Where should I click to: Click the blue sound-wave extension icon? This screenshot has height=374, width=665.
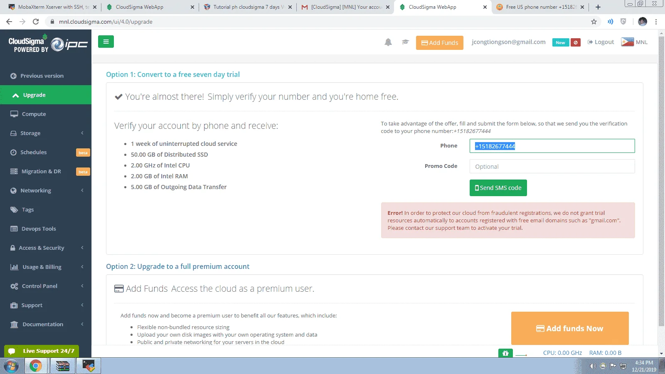coord(610,22)
